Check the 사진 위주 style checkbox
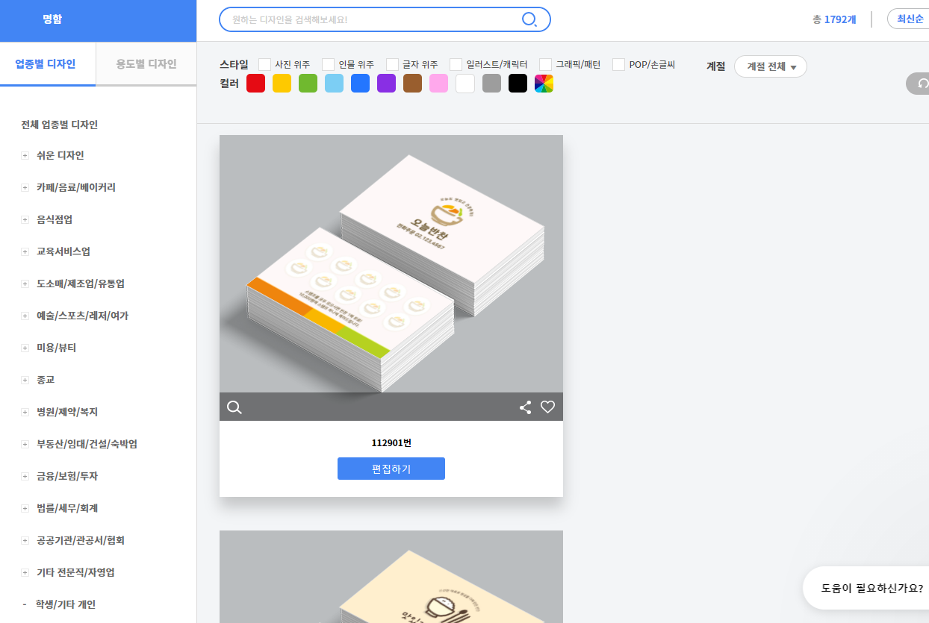Image resolution: width=929 pixels, height=623 pixels. pos(264,65)
